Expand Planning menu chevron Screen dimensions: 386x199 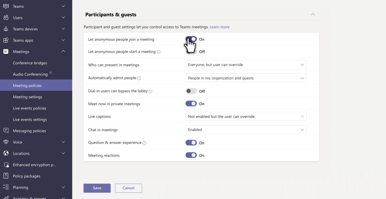click(x=63, y=187)
